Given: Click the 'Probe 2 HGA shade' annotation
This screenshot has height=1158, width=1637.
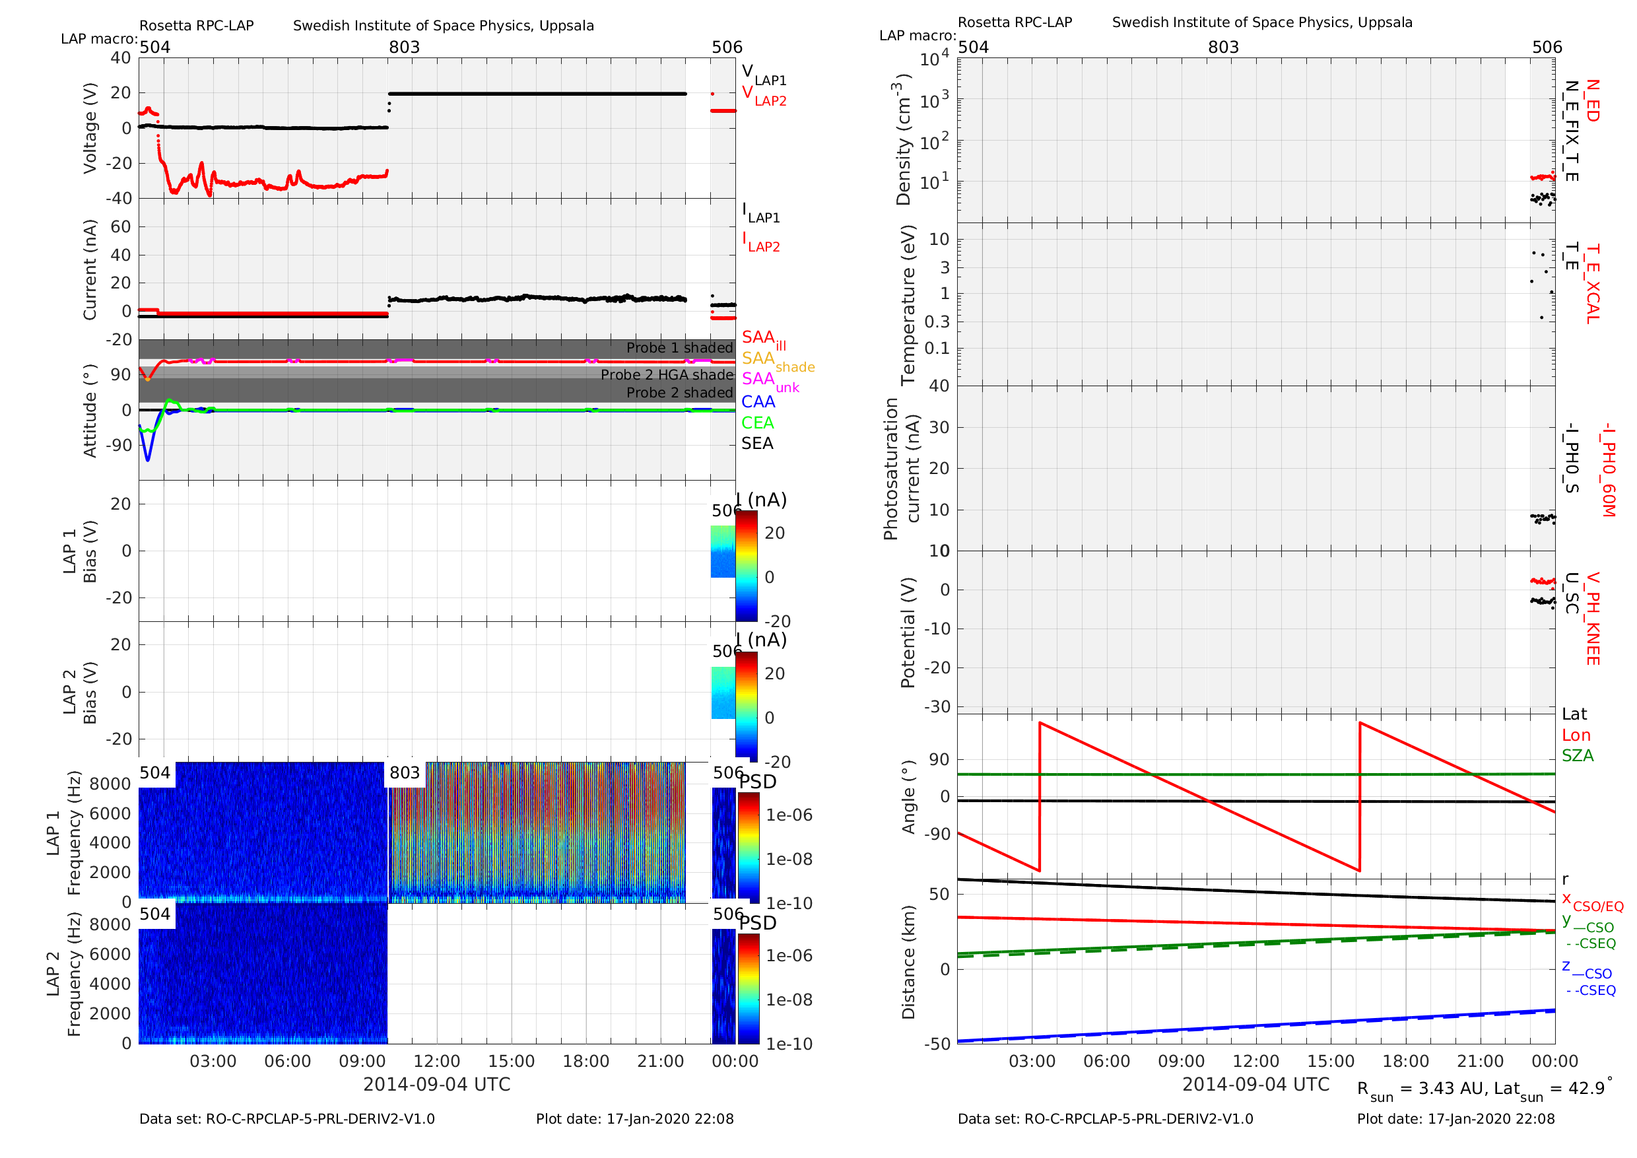Looking at the screenshot, I should [667, 374].
